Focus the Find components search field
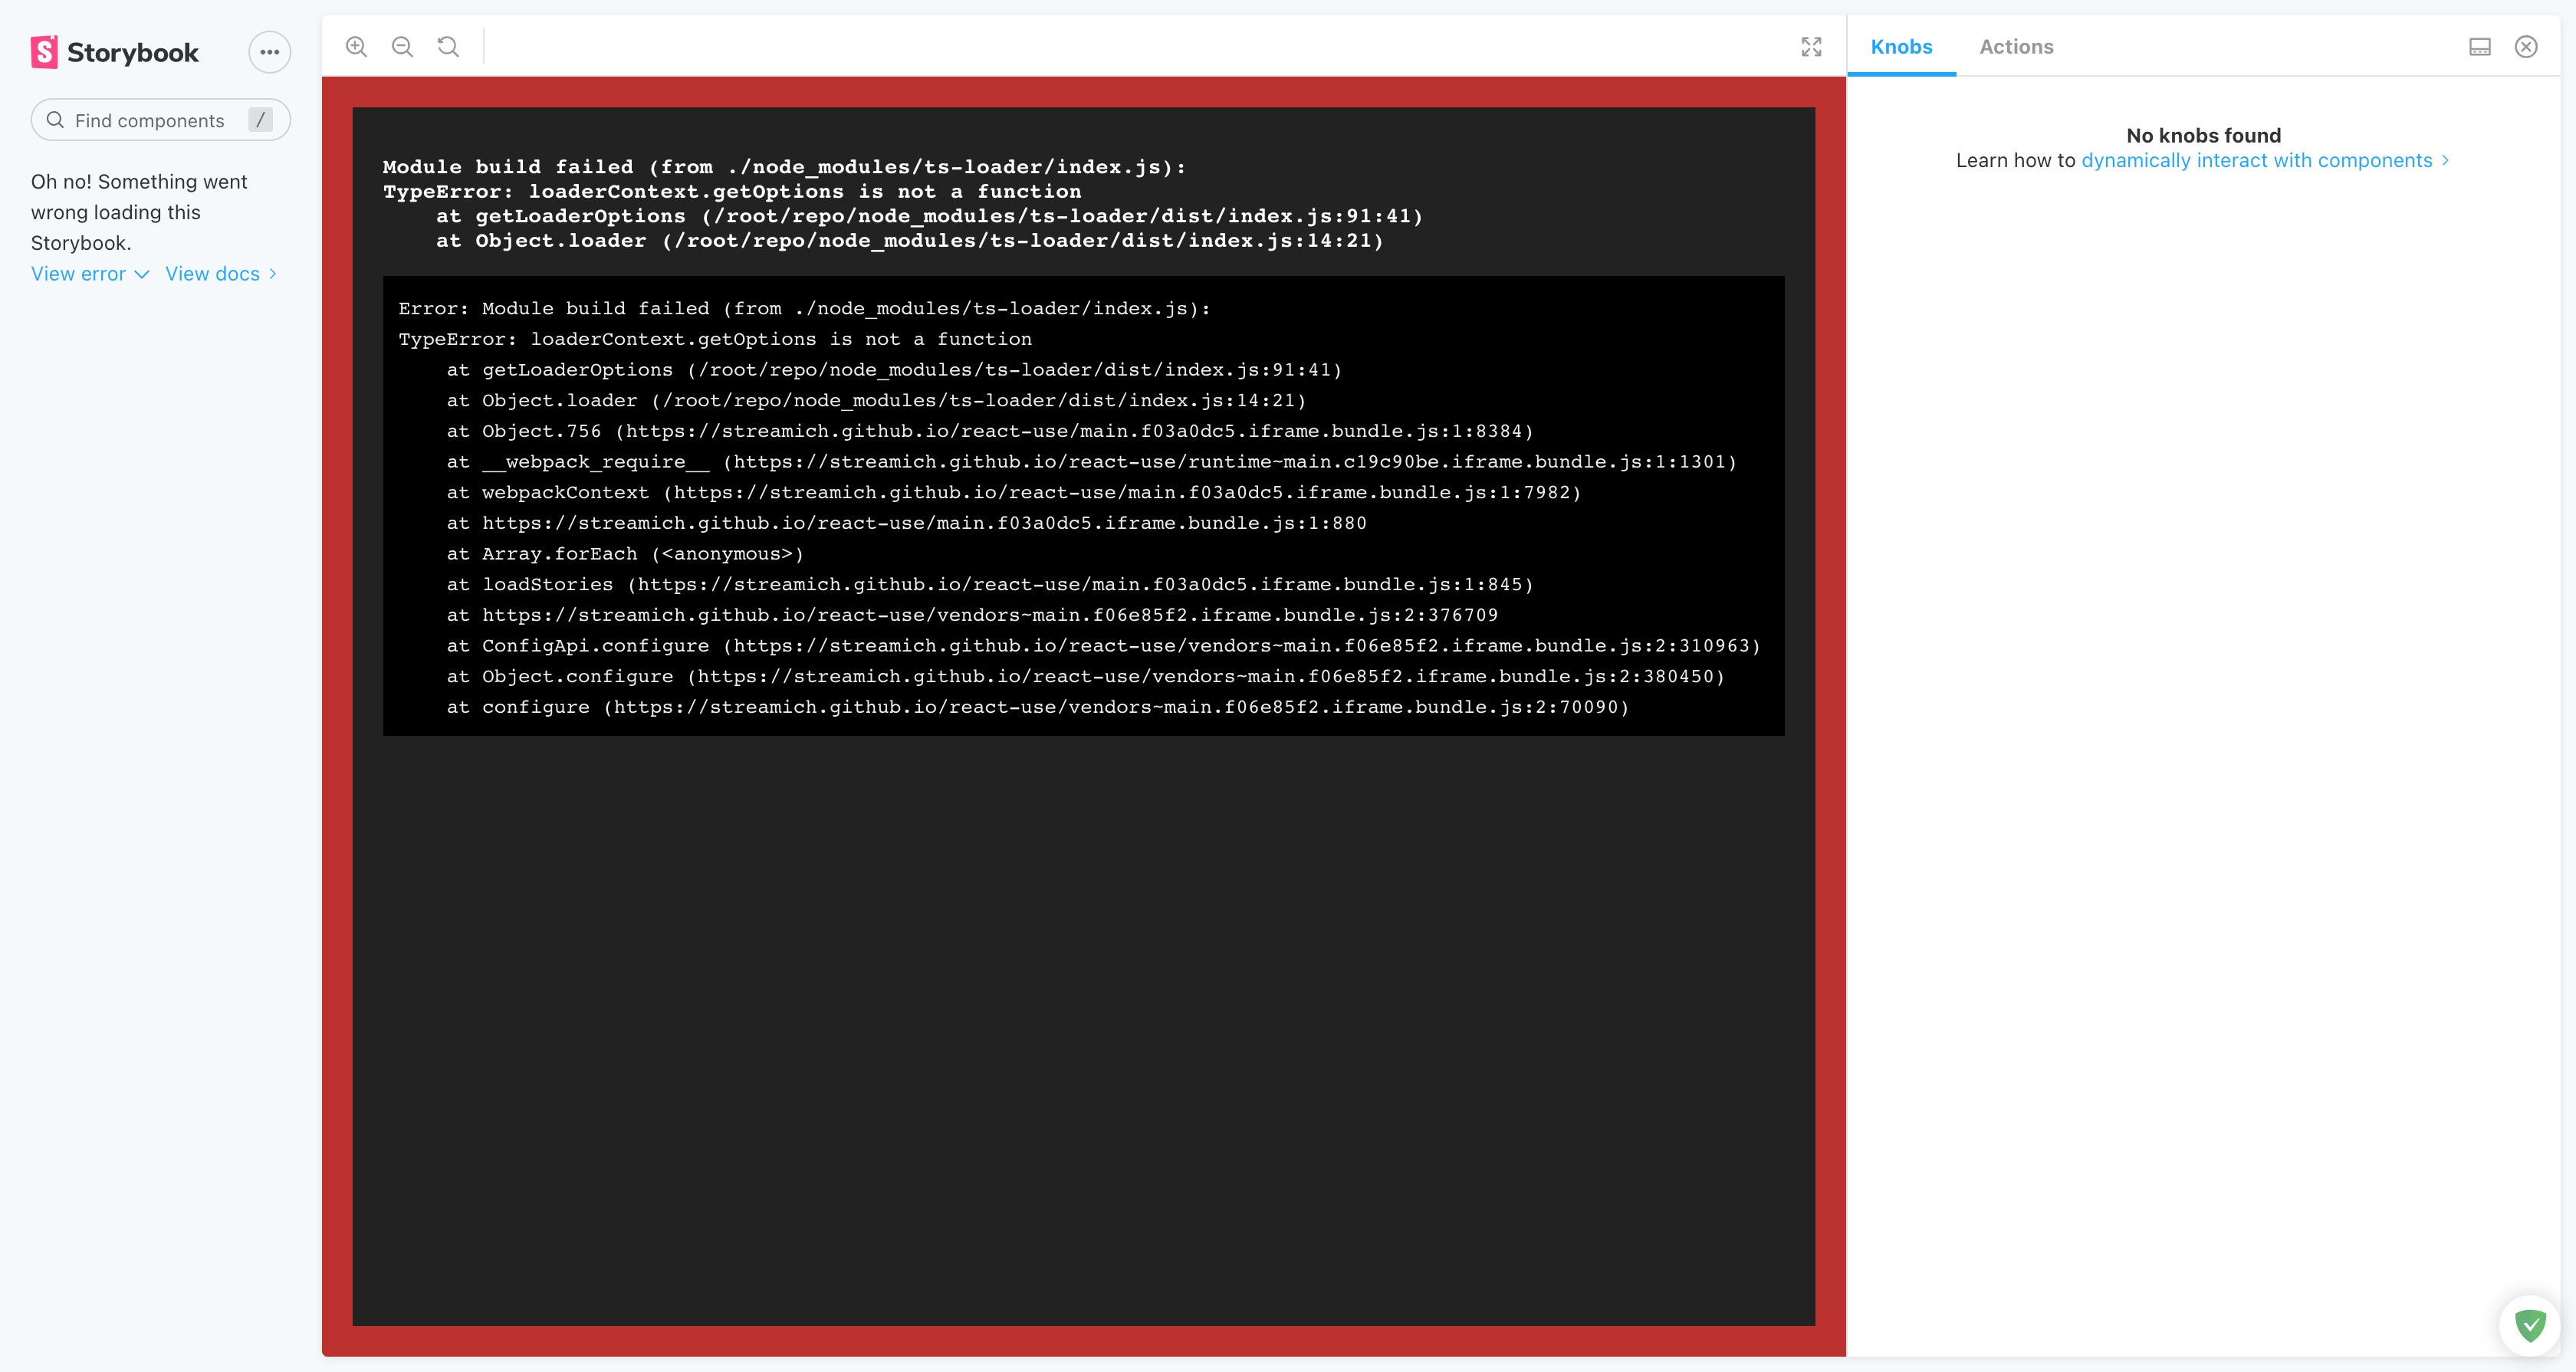The width and height of the screenshot is (2576, 1372). pos(150,121)
